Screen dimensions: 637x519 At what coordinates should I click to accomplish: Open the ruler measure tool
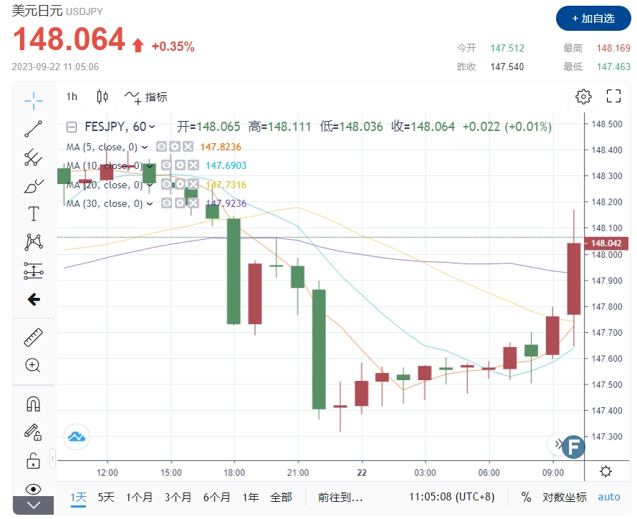[33, 336]
